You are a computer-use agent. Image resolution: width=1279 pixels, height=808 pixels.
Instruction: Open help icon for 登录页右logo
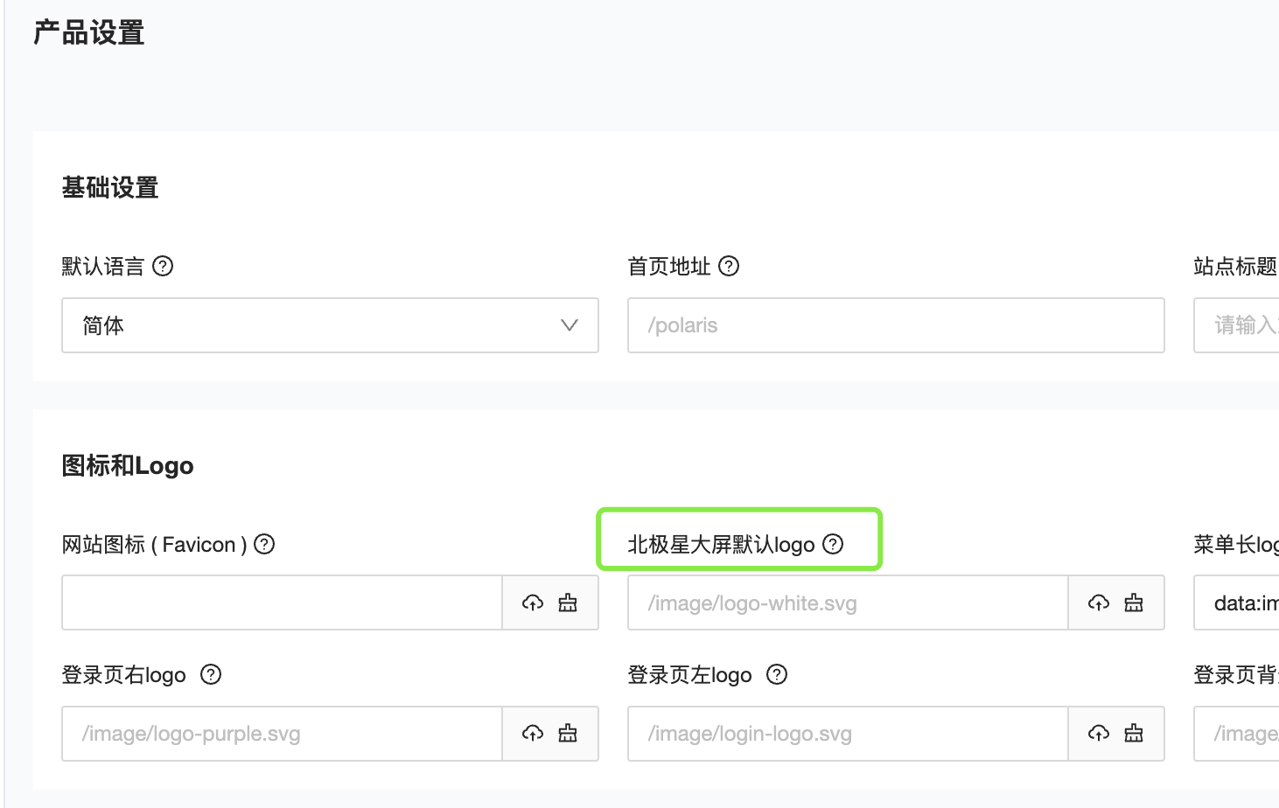[211, 674]
